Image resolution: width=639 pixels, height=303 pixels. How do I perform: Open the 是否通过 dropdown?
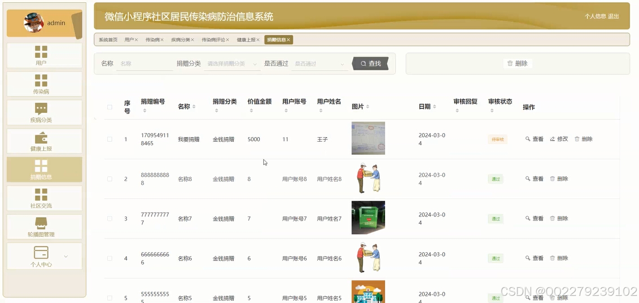319,63
